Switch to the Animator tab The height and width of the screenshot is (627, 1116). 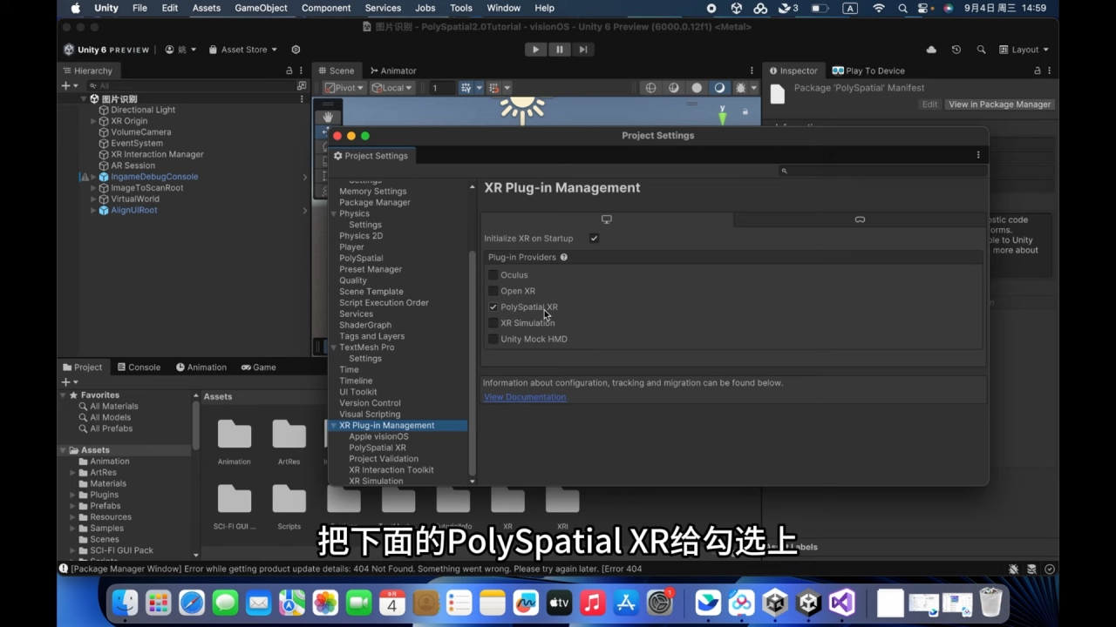tap(393, 71)
